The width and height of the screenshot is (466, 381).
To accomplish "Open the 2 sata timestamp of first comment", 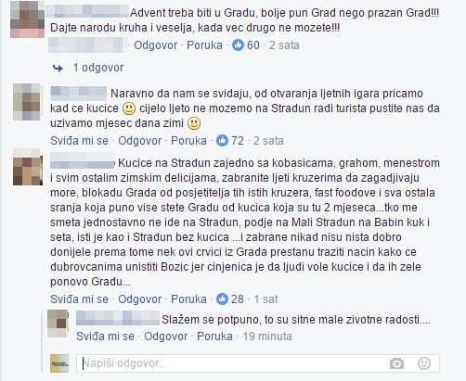I will [284, 45].
